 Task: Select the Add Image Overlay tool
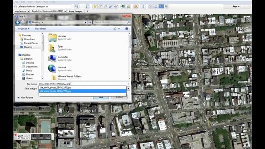pyautogui.click(x=111, y=7)
